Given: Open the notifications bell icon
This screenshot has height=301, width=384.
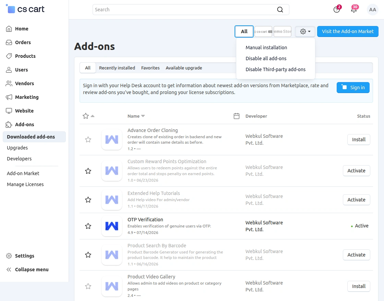Looking at the screenshot, I should coord(354,10).
